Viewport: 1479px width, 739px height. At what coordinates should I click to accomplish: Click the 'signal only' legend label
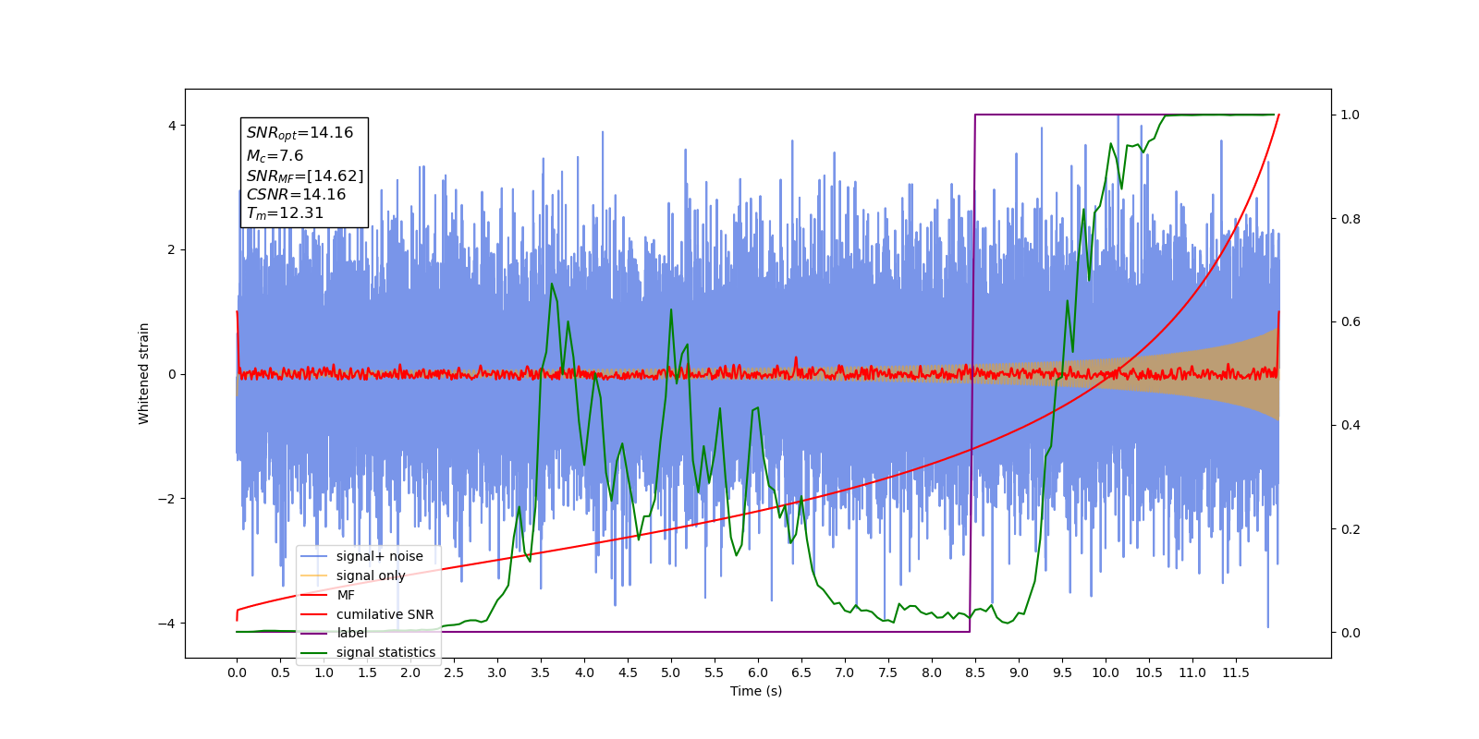click(371, 575)
